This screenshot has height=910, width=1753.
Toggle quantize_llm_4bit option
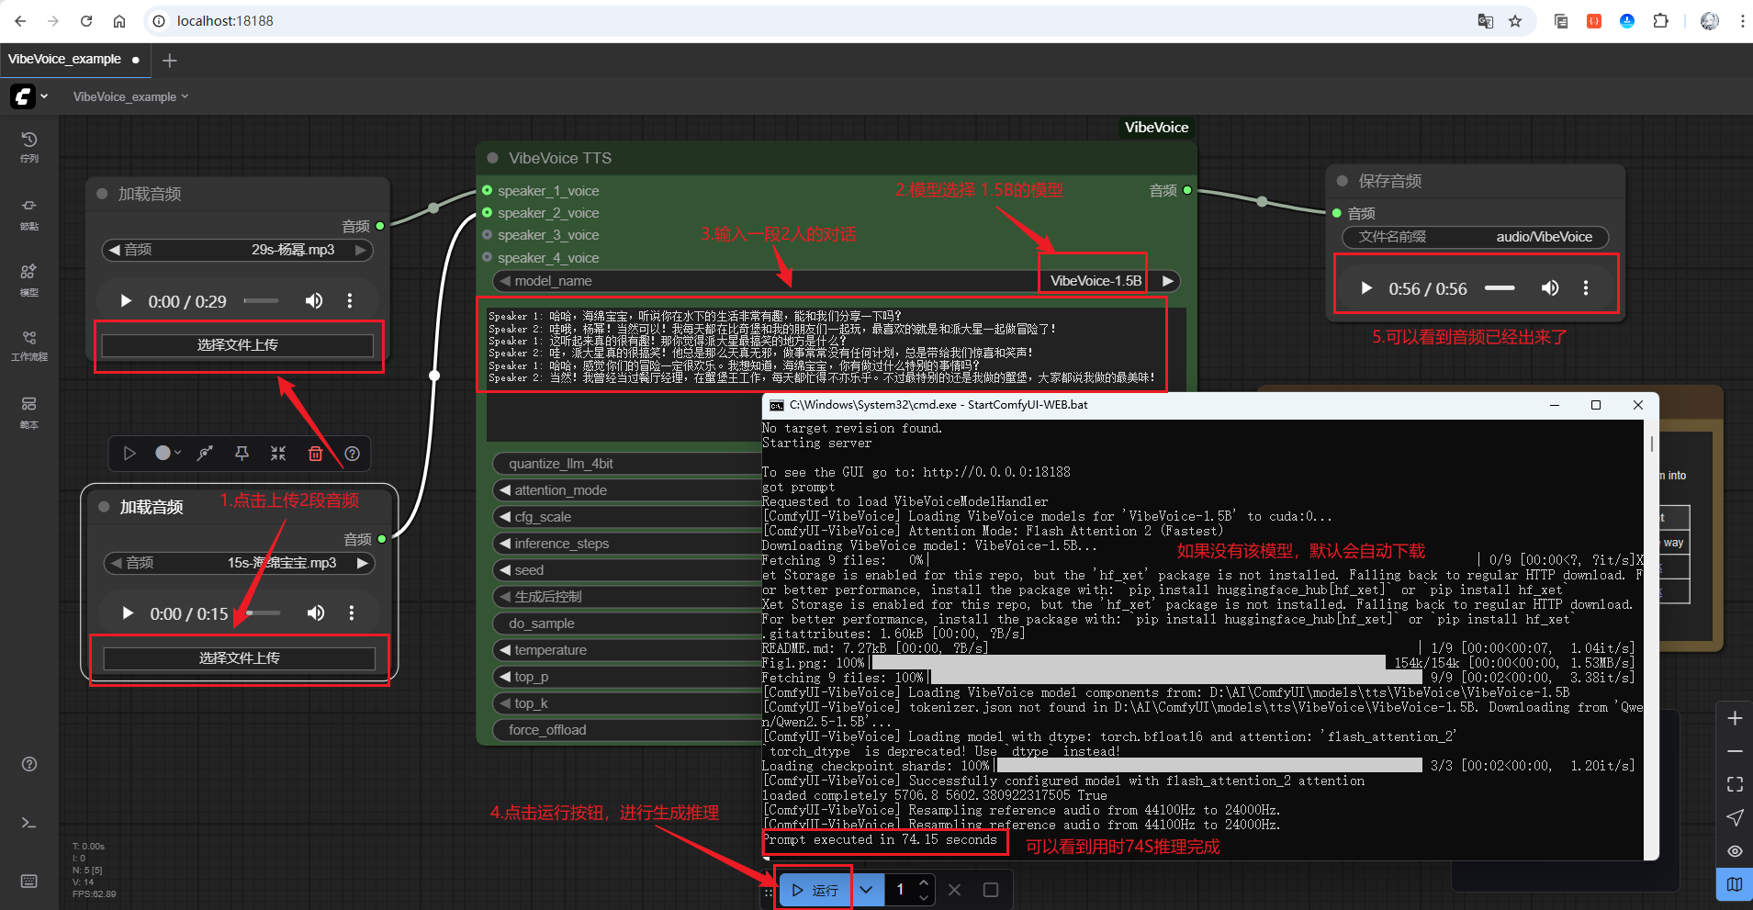(x=627, y=464)
